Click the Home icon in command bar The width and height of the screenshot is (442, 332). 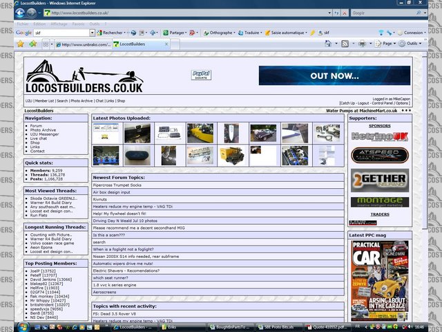point(328,44)
